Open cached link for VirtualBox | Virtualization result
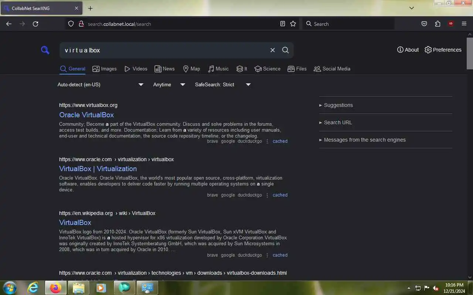The height and width of the screenshot is (295, 473). click(x=280, y=195)
